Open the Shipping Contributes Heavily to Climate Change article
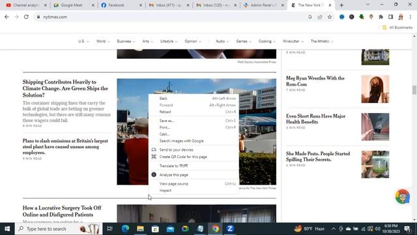 65,89
